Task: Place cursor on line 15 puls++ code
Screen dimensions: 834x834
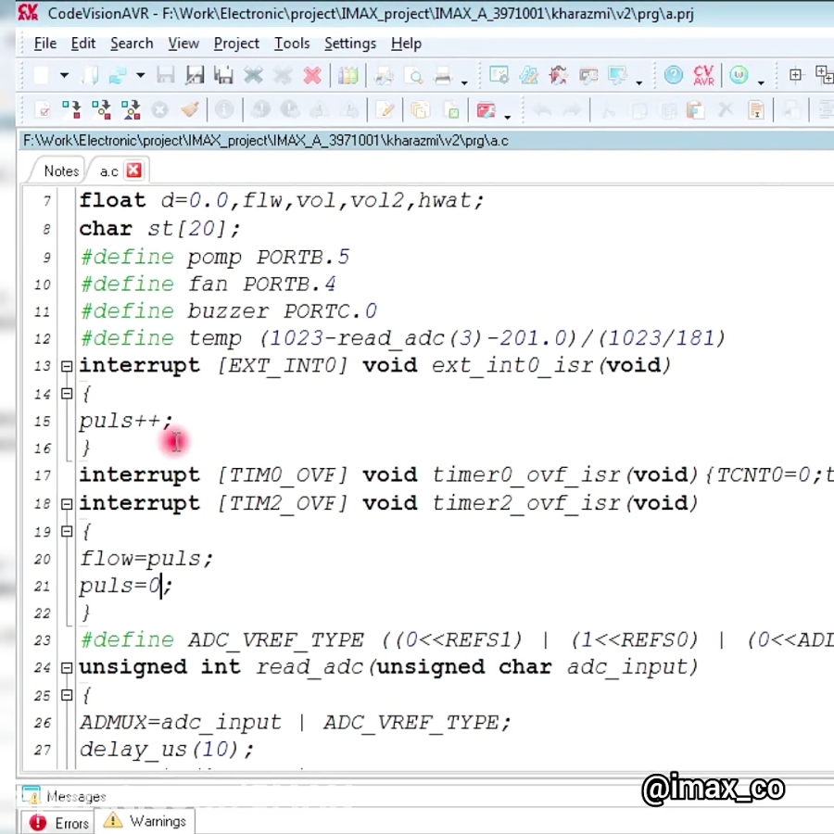Action: pyautogui.click(x=120, y=421)
